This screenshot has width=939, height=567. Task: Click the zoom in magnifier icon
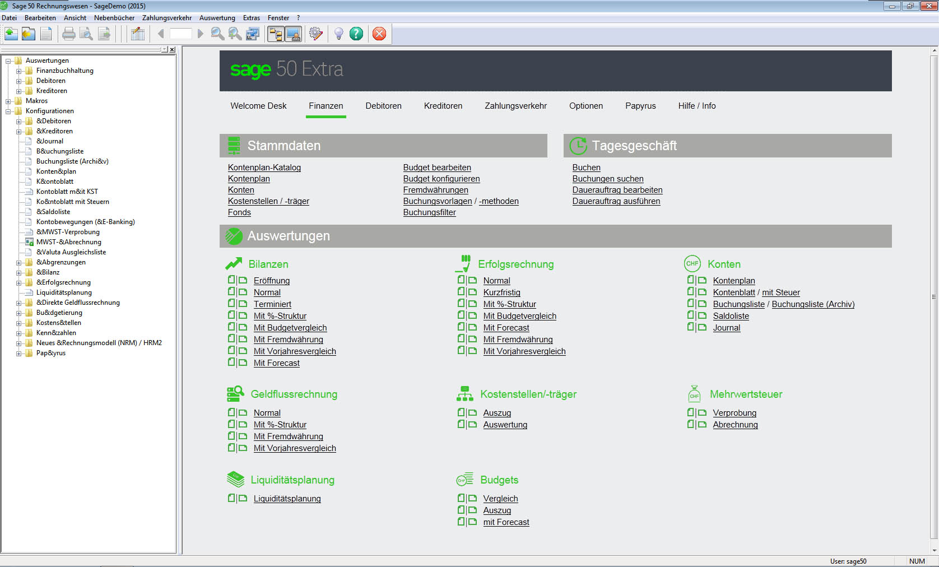pyautogui.click(x=235, y=34)
